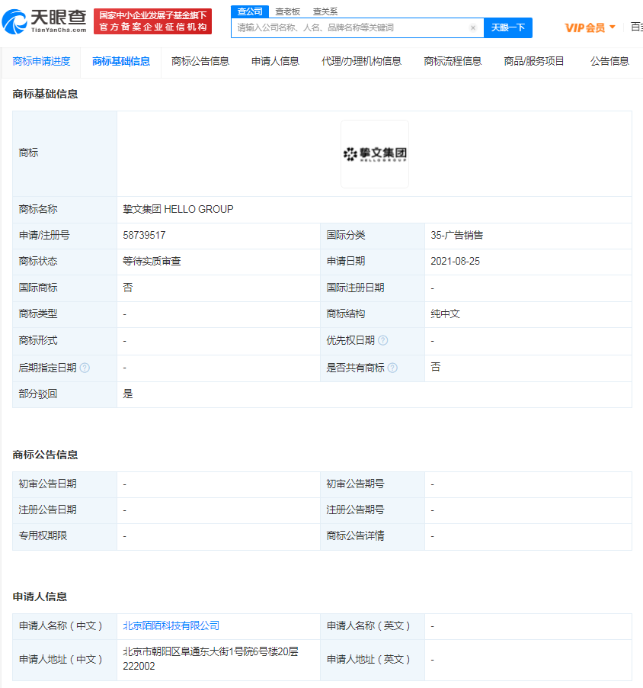Switch to the 查老板 search tab
The height and width of the screenshot is (688, 643).
[287, 11]
